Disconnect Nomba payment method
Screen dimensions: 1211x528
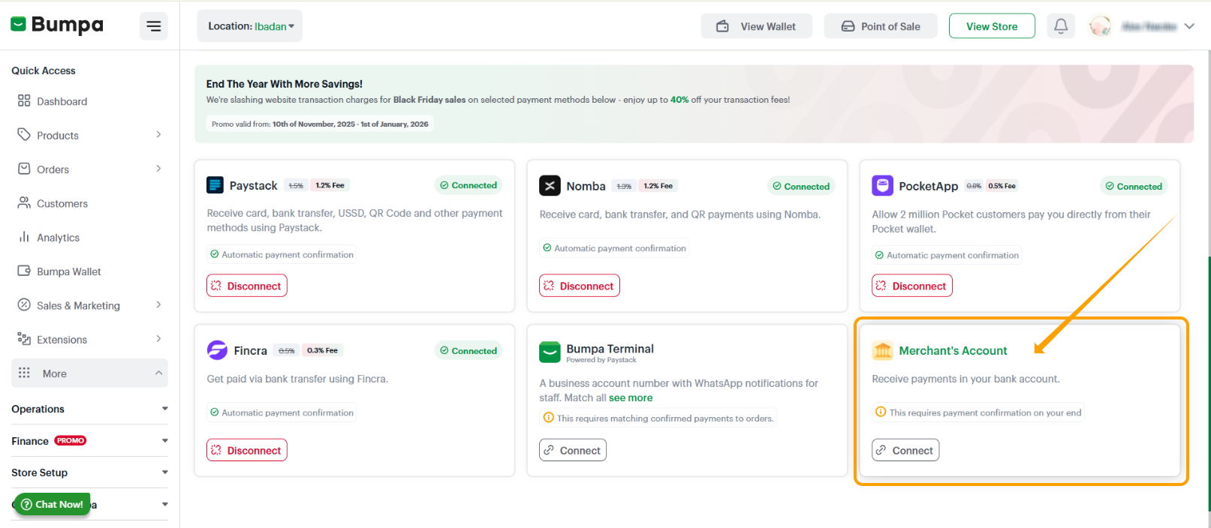[x=580, y=286]
